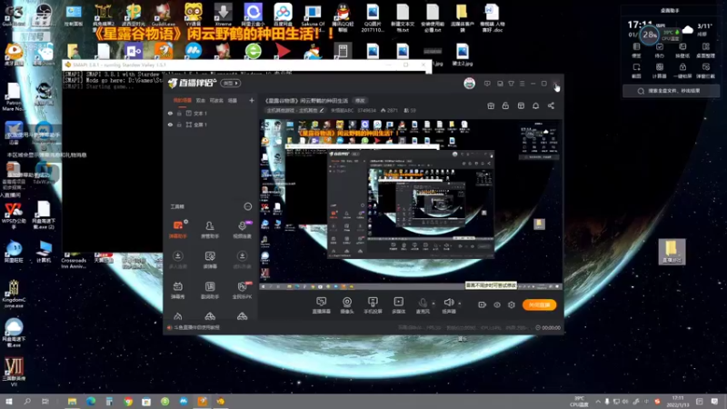
Task: Add a 摄像头 camera source
Action: pos(347,305)
